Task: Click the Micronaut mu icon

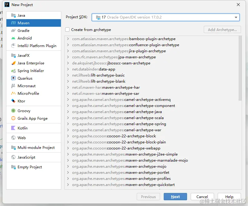Action: click(13, 86)
